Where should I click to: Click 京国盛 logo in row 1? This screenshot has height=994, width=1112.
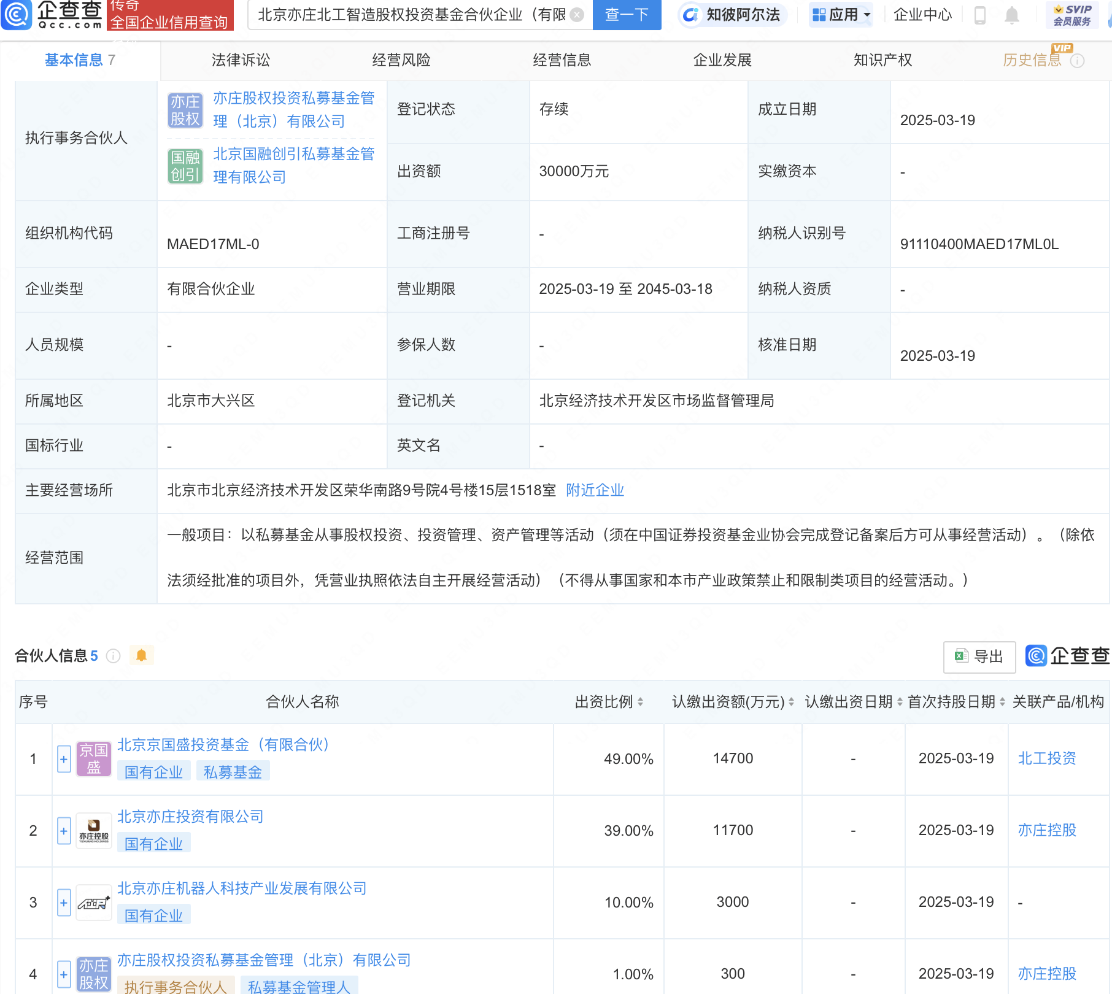tap(94, 759)
